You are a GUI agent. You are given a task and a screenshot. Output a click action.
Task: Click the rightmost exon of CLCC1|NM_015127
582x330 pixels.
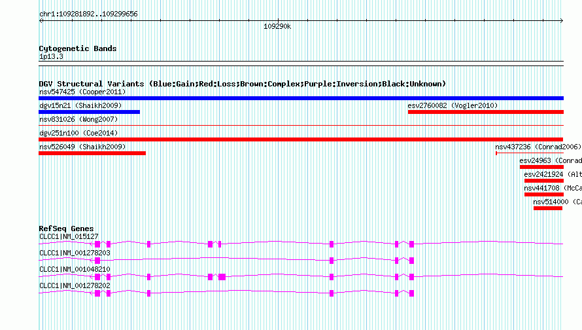tap(411, 244)
